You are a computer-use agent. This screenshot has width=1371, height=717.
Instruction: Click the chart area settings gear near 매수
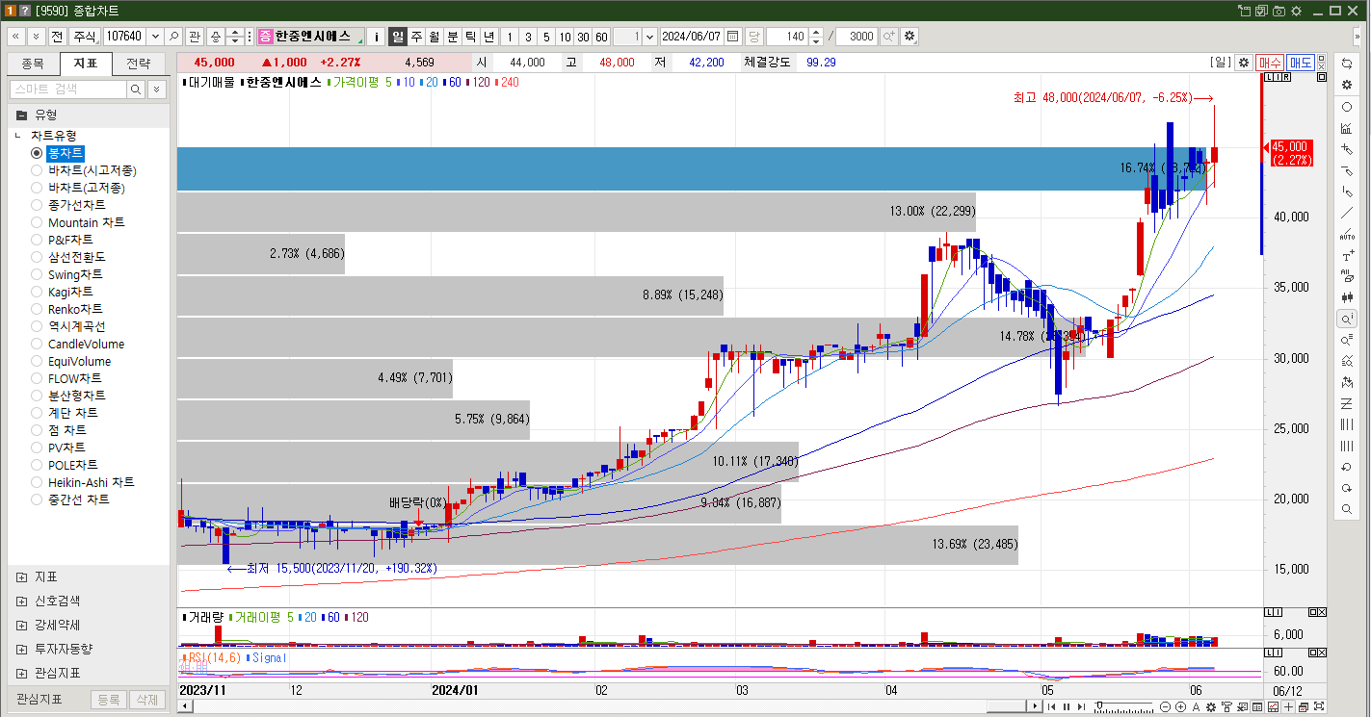1244,63
